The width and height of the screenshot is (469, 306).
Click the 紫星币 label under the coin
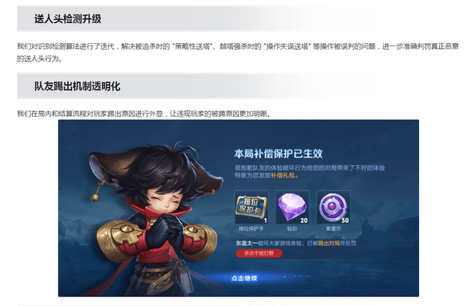pyautogui.click(x=333, y=229)
